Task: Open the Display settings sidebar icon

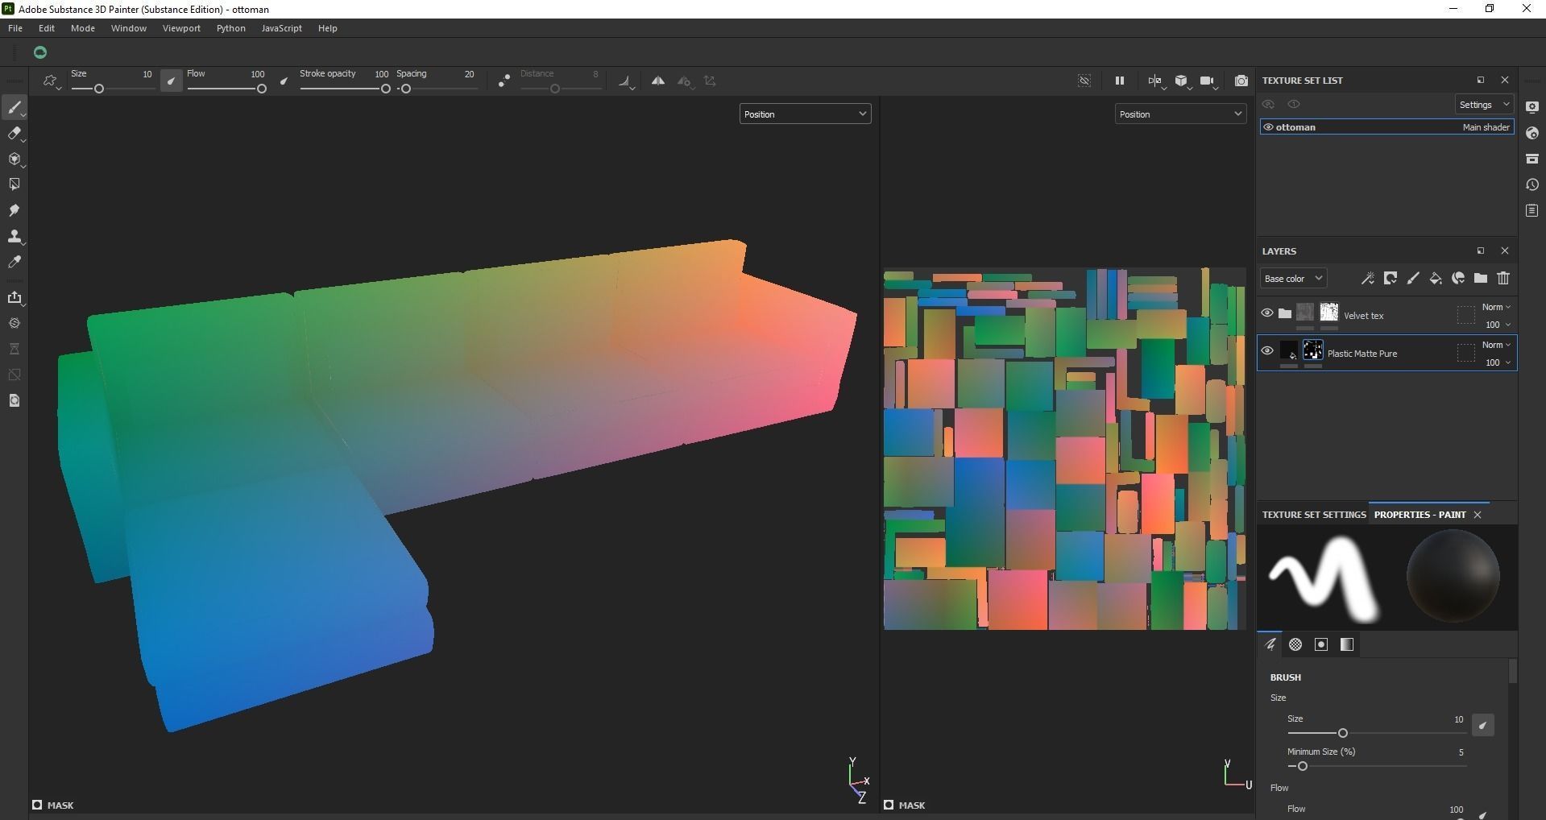Action: click(x=1532, y=107)
